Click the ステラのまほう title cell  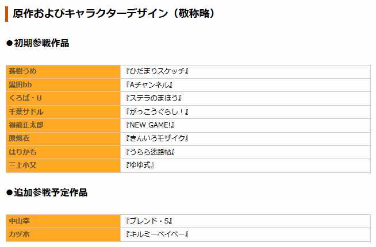coord(245,98)
